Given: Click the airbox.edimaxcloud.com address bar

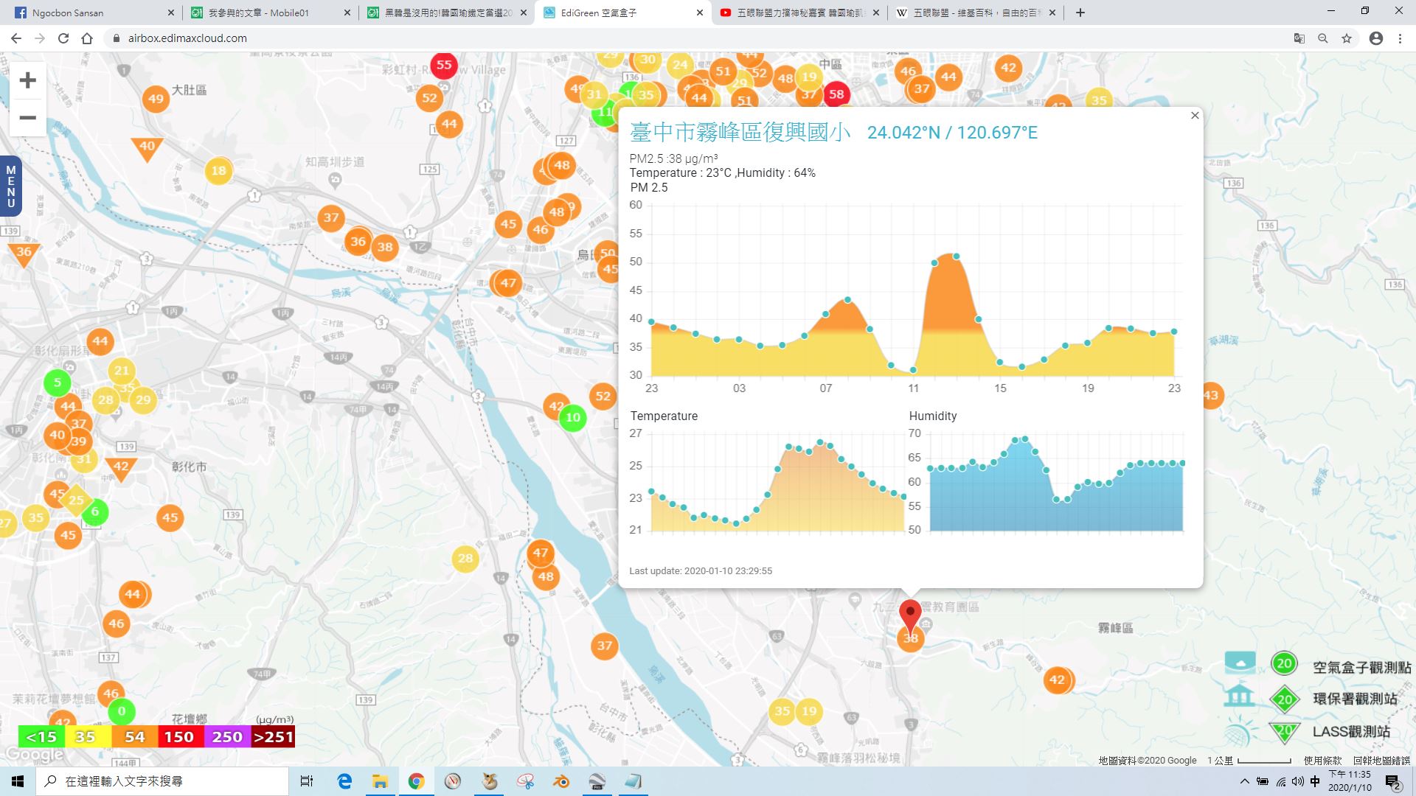Looking at the screenshot, I should [x=693, y=38].
